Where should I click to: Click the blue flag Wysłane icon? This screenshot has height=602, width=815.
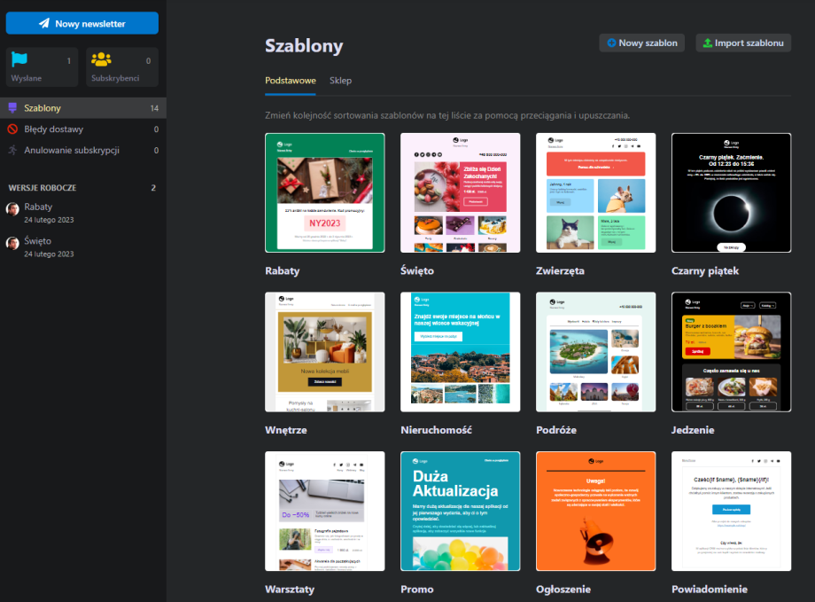point(19,60)
